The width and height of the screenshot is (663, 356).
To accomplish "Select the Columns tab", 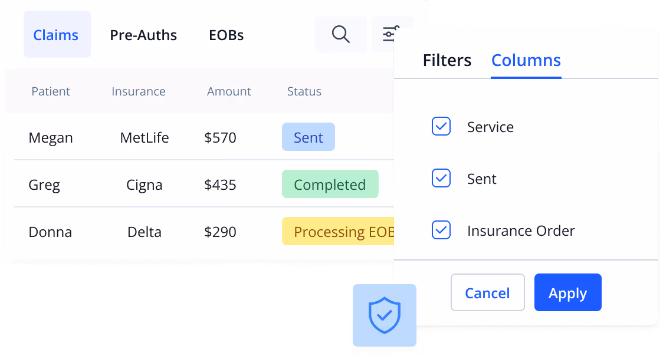I will pos(526,60).
